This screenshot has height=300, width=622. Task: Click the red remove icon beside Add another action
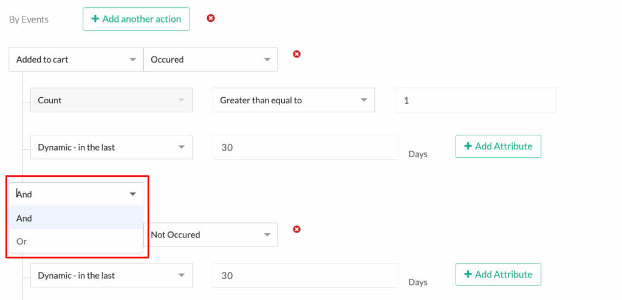coord(211,18)
